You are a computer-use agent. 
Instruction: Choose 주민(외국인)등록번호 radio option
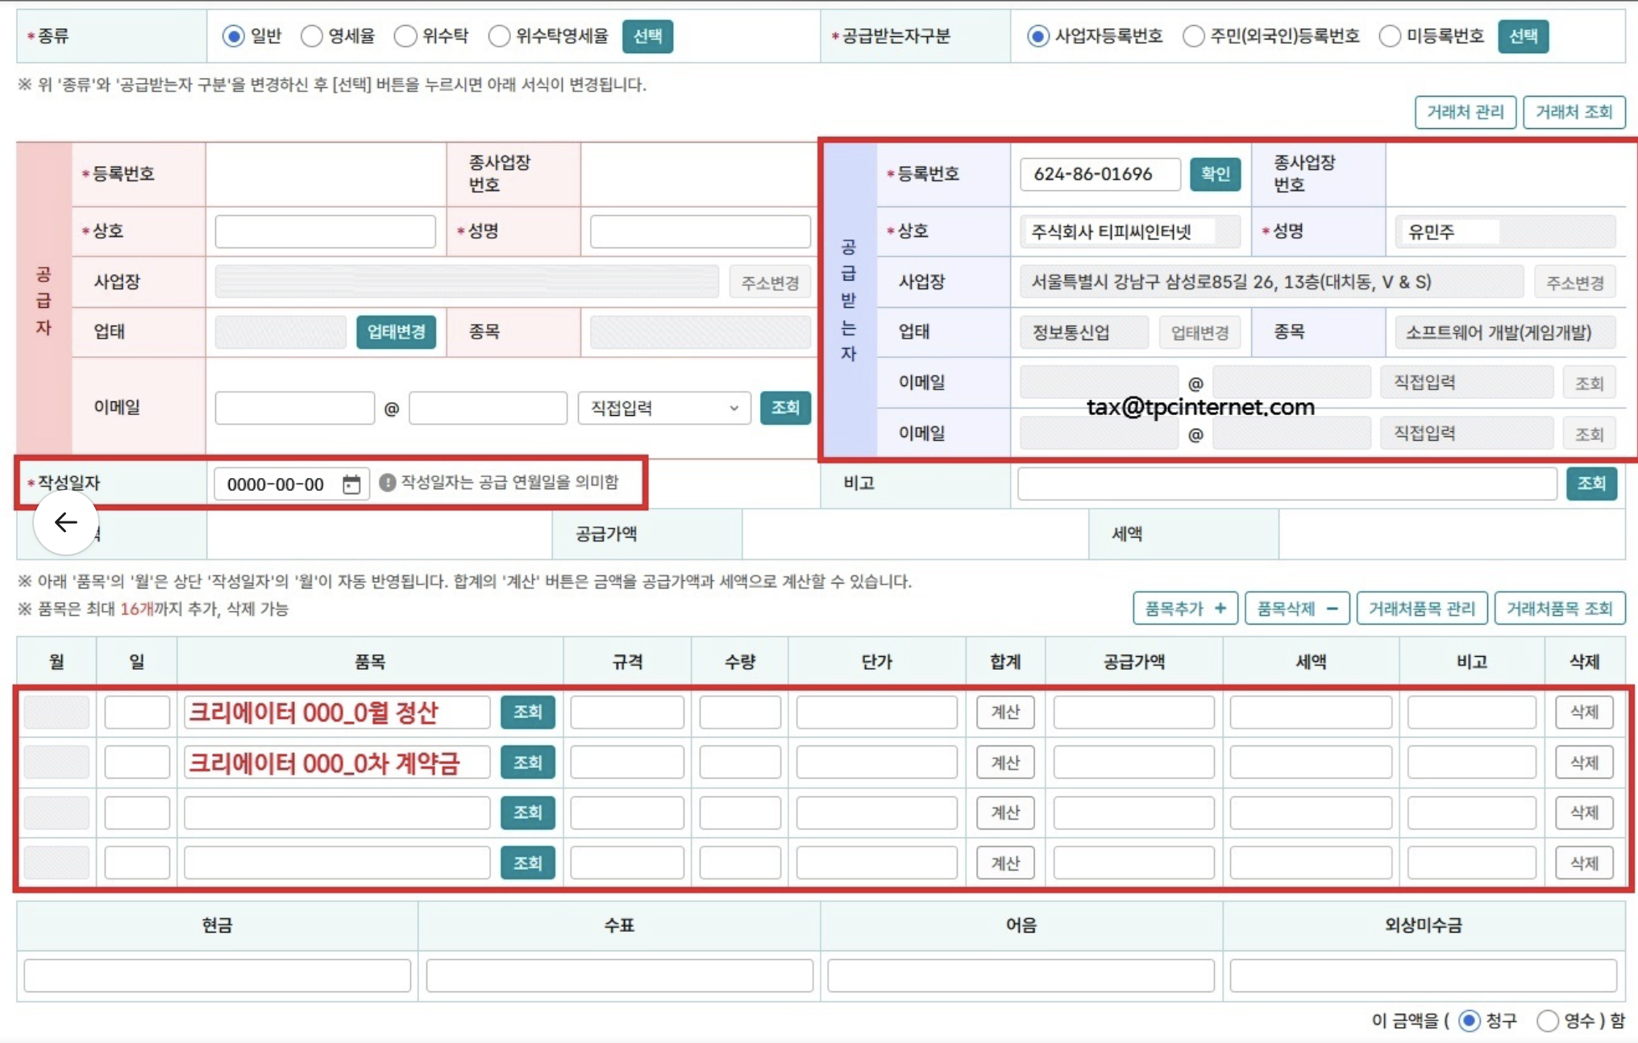pyautogui.click(x=1193, y=36)
